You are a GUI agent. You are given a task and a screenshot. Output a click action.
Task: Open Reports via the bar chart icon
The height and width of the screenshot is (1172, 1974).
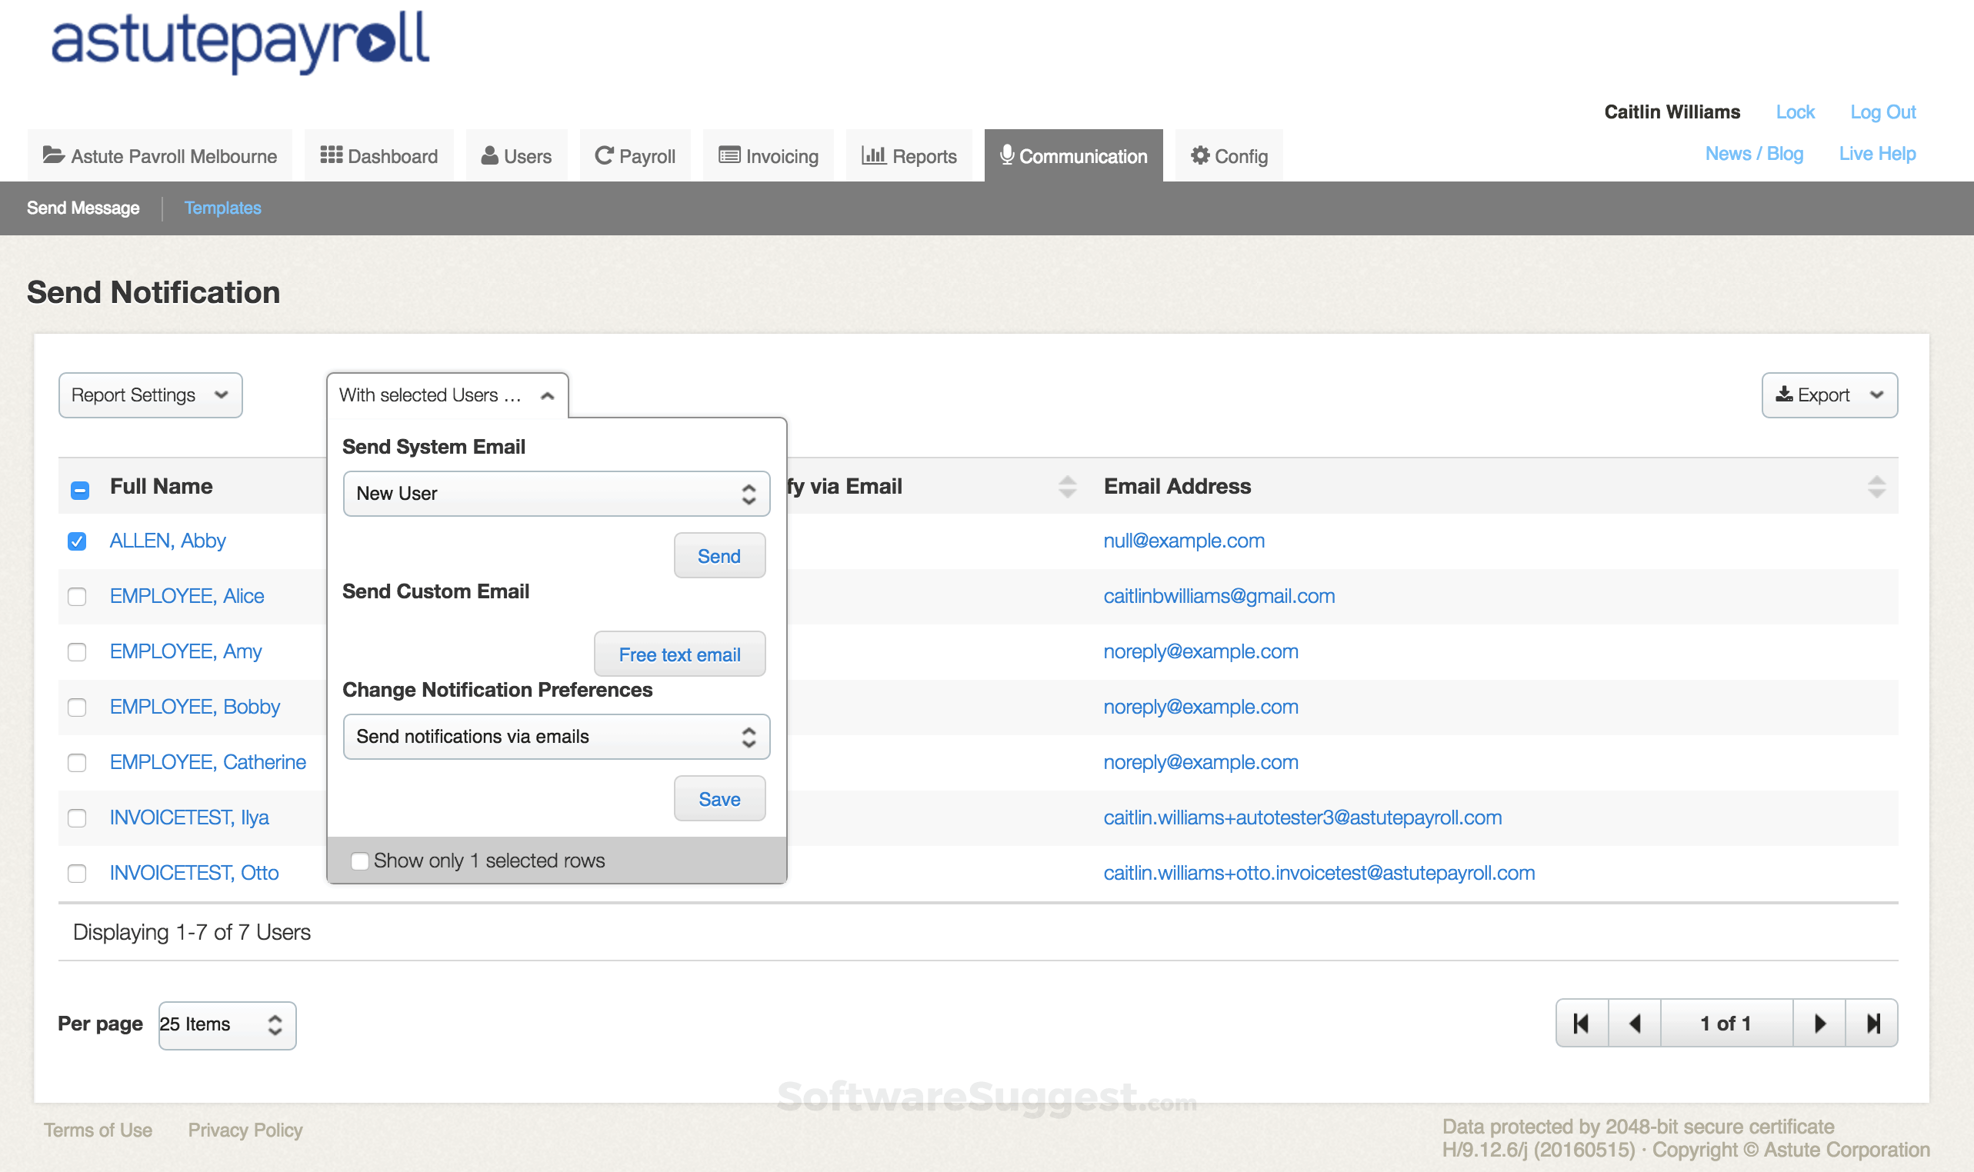[x=873, y=155]
